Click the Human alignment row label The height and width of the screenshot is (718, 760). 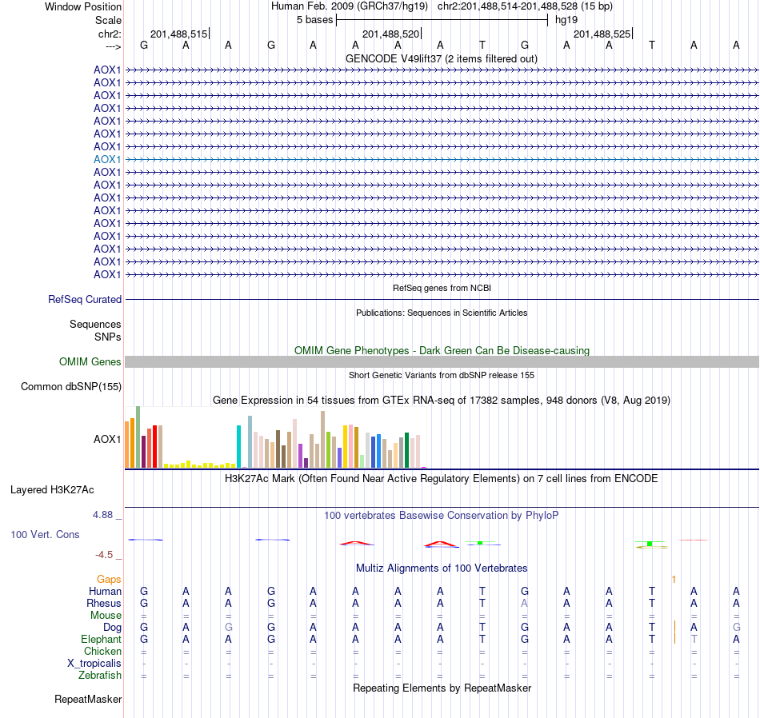pos(105,592)
